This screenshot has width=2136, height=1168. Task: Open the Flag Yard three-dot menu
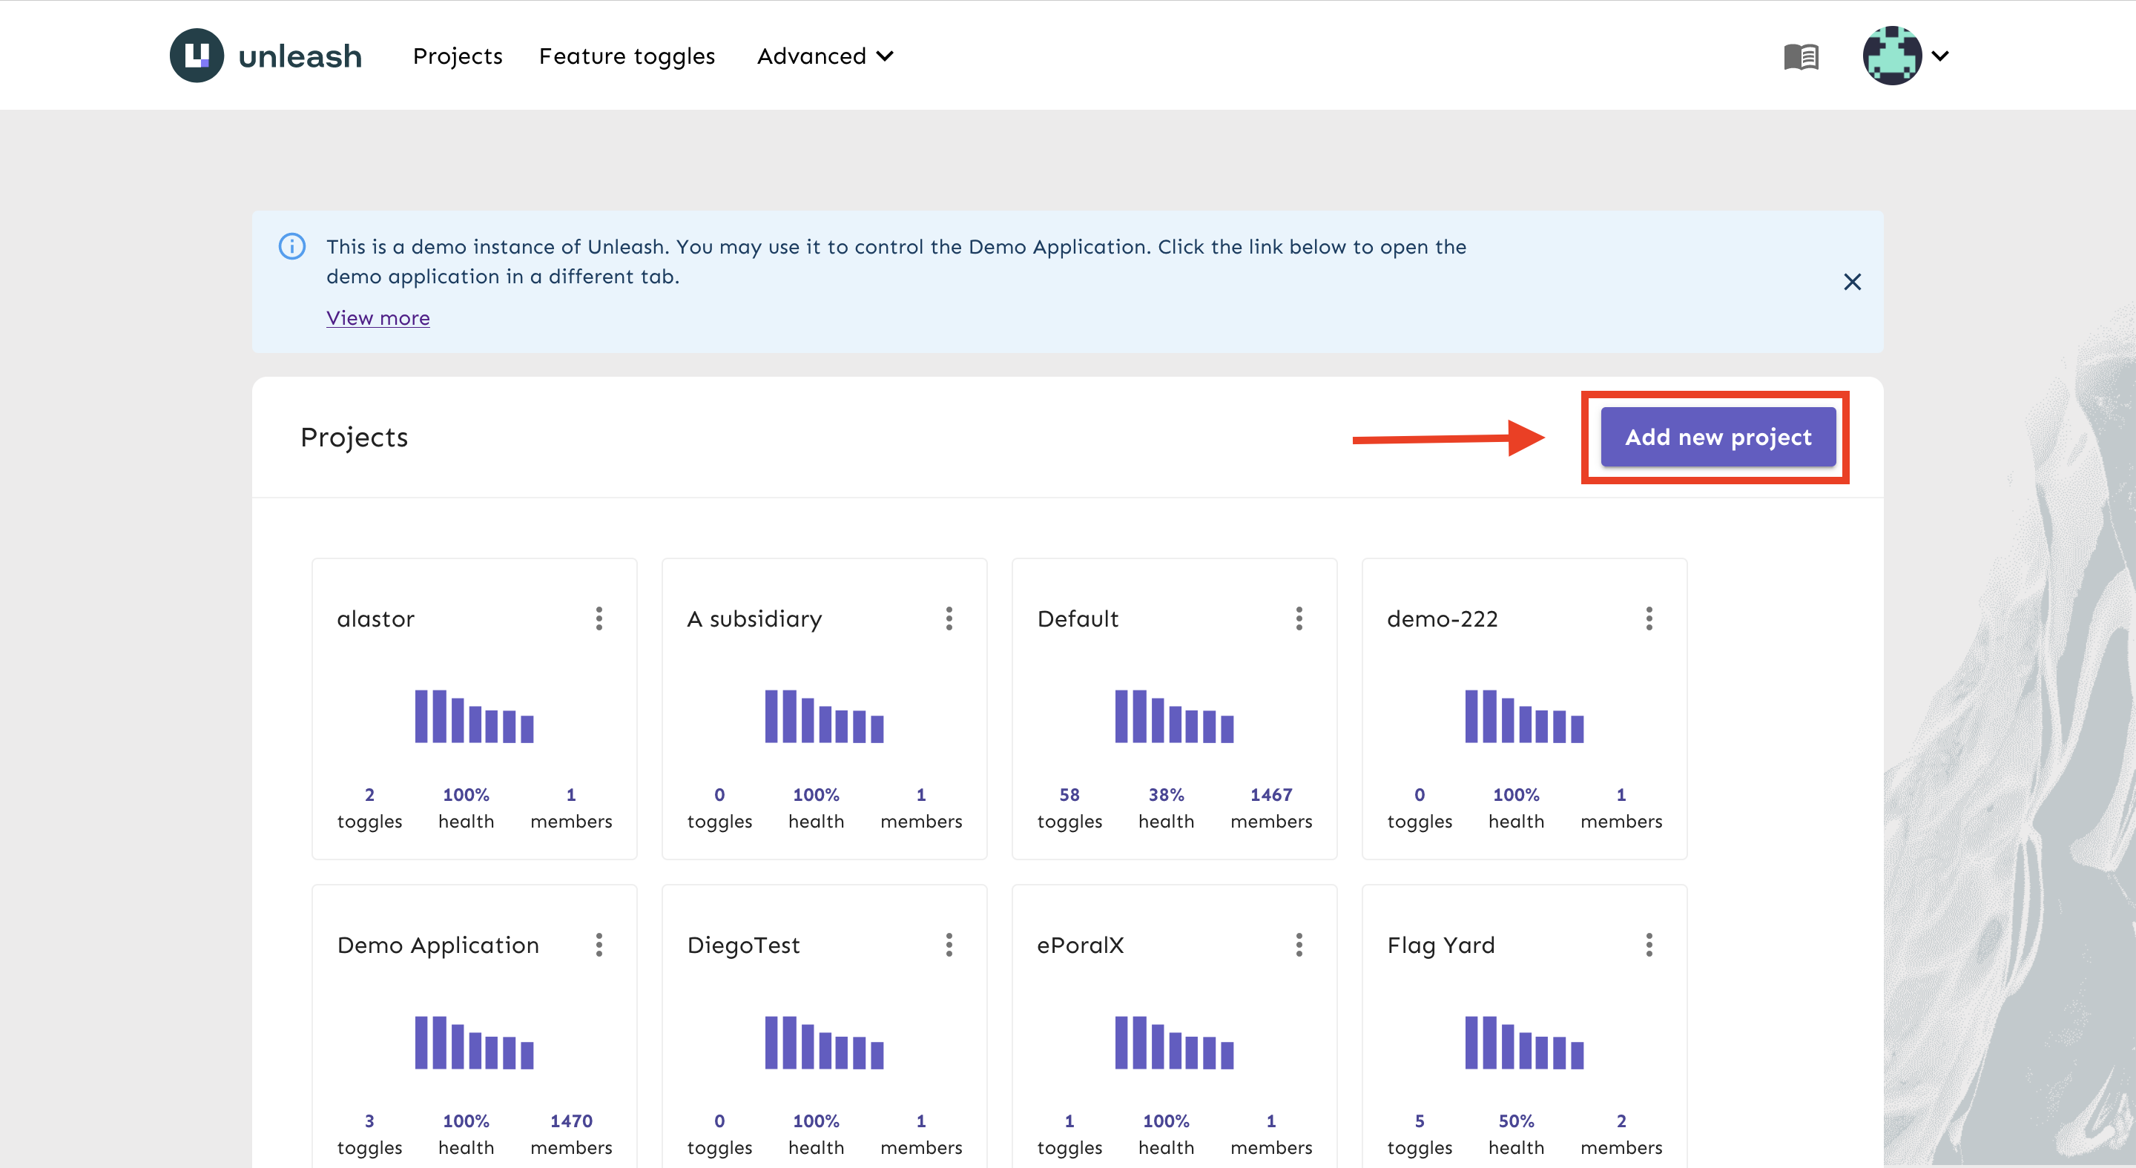pyautogui.click(x=1649, y=945)
